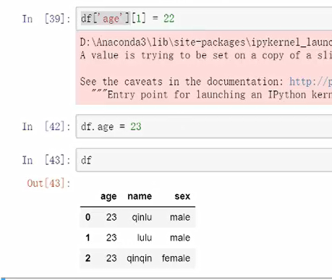Screen dimensions: 332x280
Task: Select the Out[43] prompt label
Action: point(48,183)
